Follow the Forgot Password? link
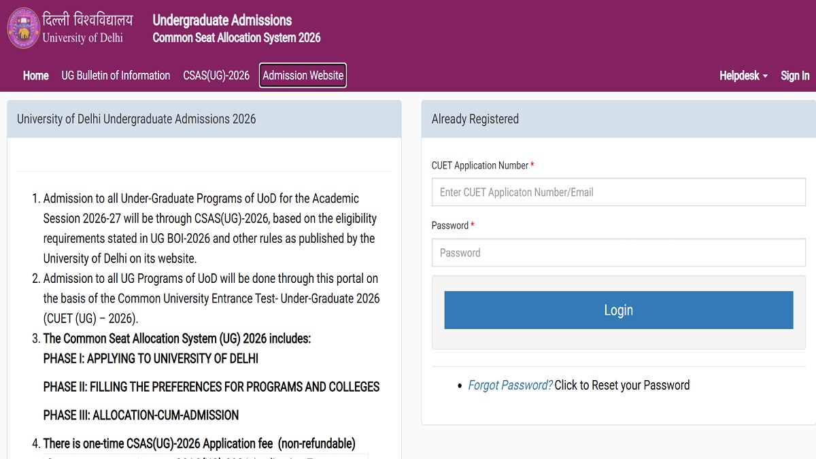 pos(510,385)
